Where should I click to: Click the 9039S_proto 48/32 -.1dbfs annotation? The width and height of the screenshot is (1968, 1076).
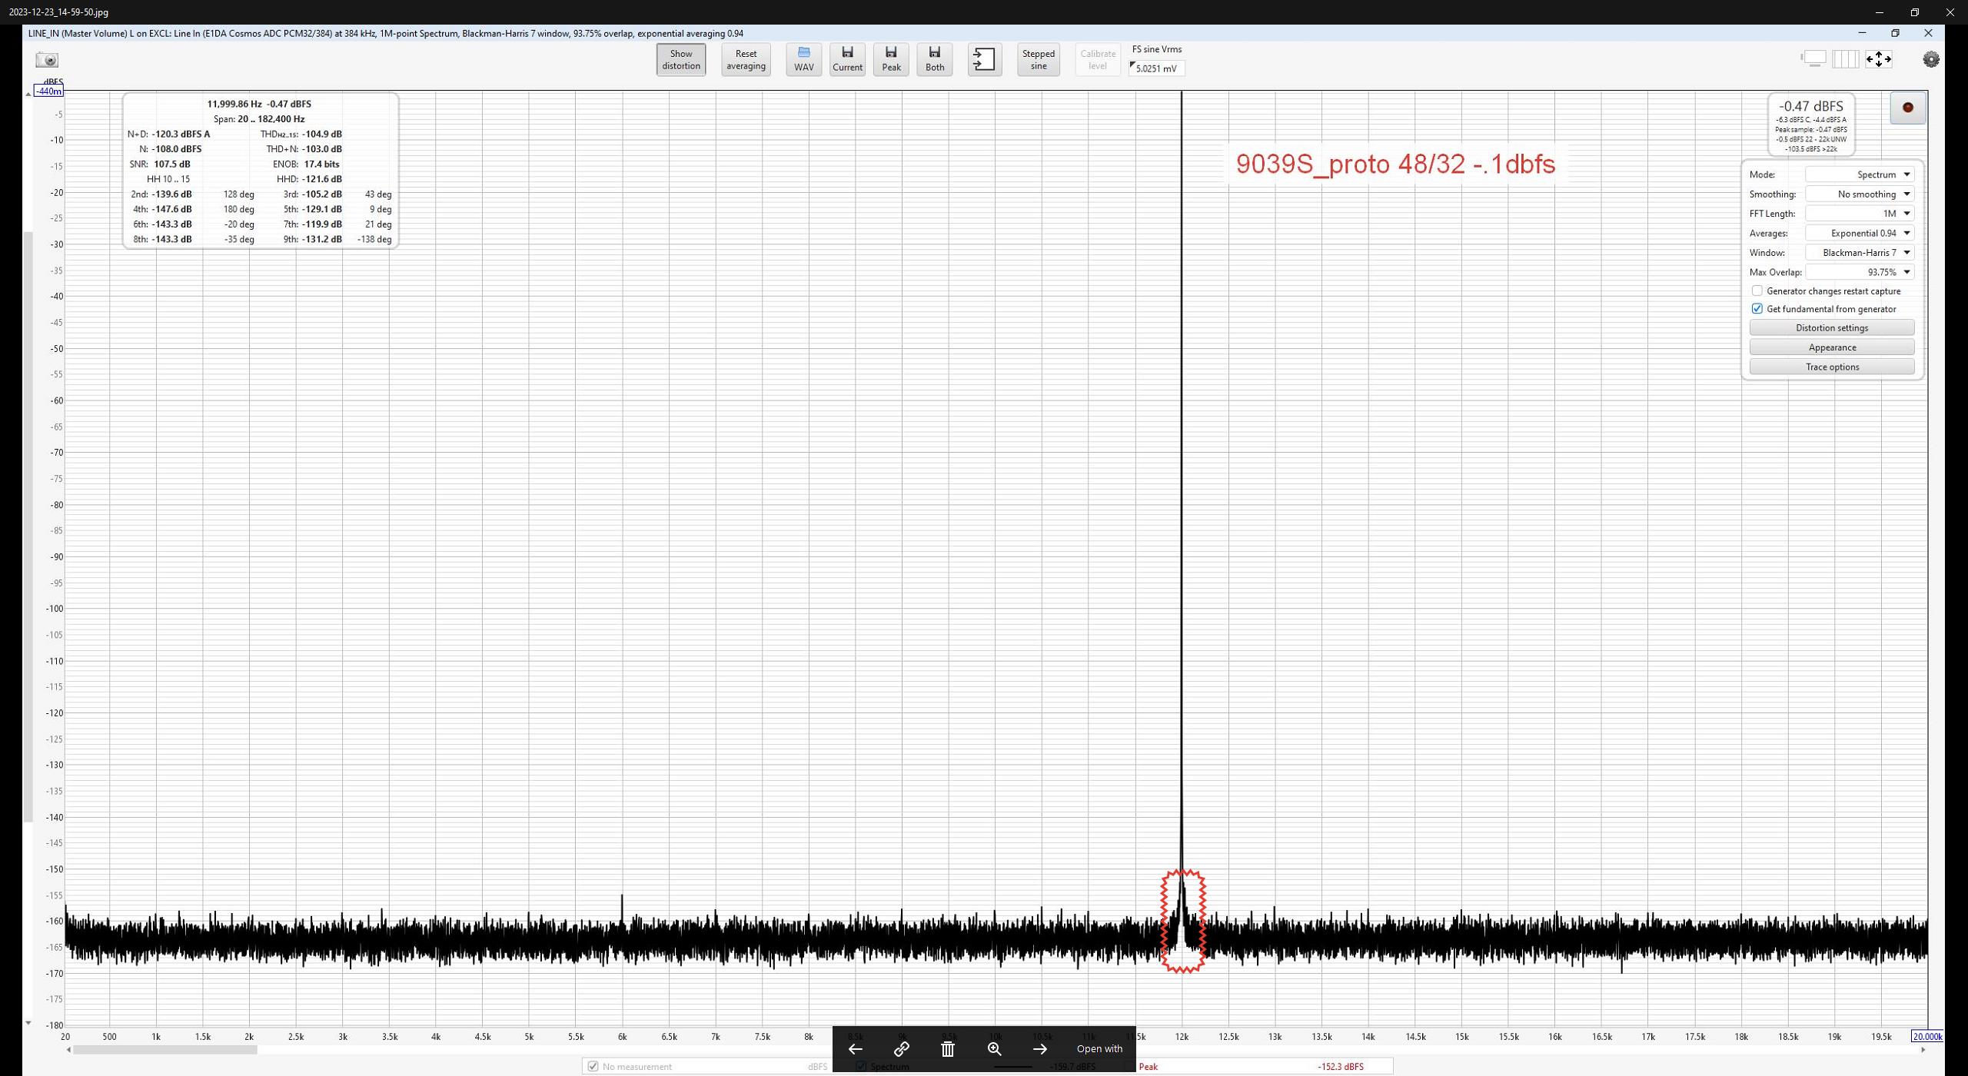[1395, 164]
